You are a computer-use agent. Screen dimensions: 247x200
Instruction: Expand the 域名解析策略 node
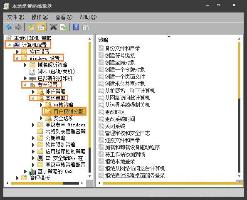click(25, 65)
